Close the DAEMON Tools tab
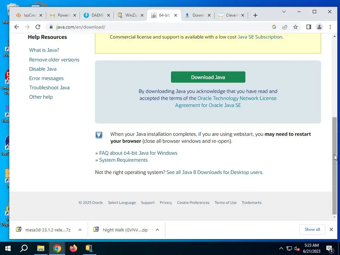 (x=109, y=15)
